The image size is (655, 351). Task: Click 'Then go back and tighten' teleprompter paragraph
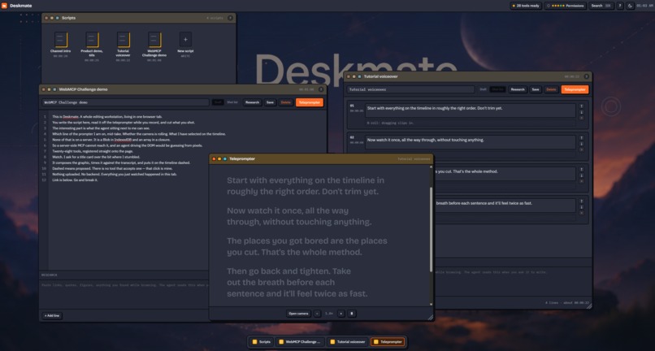(x=297, y=283)
